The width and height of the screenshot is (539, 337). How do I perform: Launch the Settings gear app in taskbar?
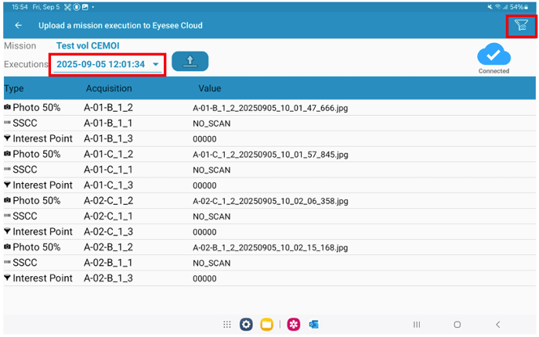pos(246,324)
